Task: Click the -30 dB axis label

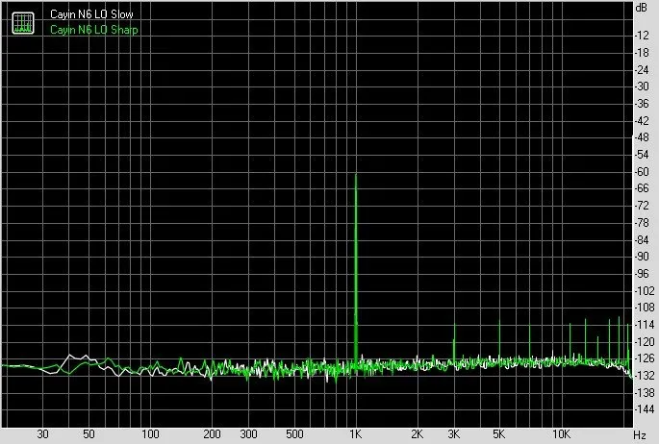Action: click(642, 86)
